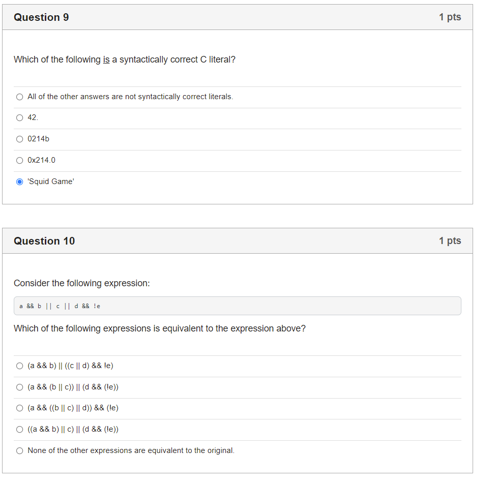This screenshot has width=497, height=483.
Task: Click inside the code block with the expression
Action: click(x=238, y=306)
